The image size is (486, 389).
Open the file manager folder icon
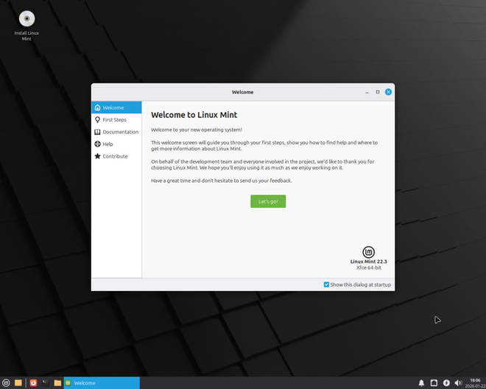tap(57, 383)
